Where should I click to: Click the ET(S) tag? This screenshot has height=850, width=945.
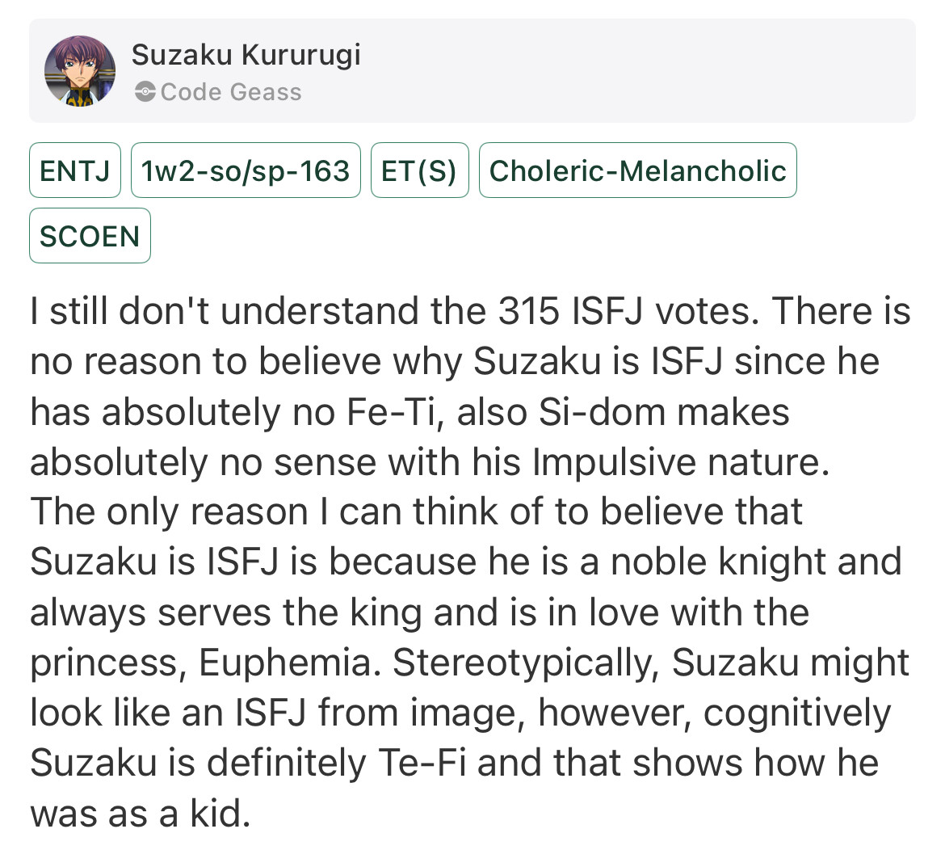pyautogui.click(x=419, y=170)
